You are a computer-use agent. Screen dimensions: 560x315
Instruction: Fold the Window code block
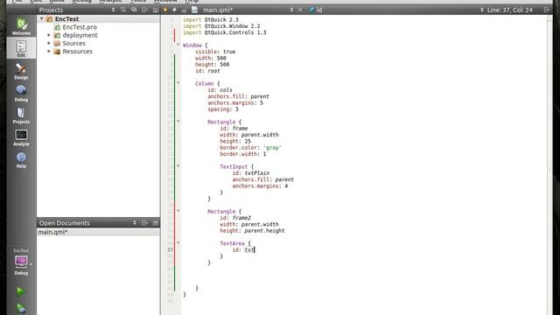(178, 45)
